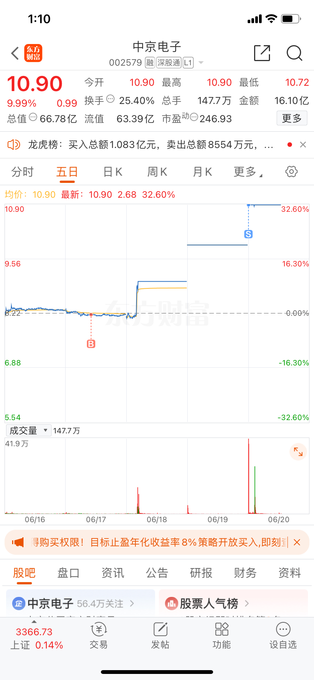The image size is (314, 680).
Task: Switch to the 盘口 tab
Action: (x=68, y=573)
